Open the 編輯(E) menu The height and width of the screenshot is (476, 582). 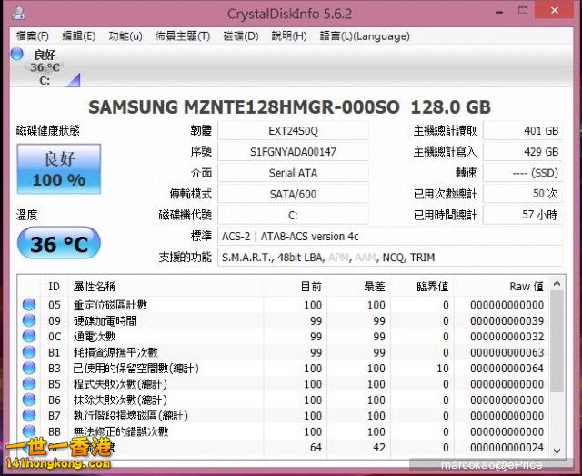pyautogui.click(x=79, y=36)
